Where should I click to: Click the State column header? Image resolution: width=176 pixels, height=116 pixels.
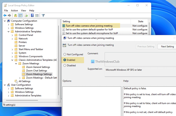coord(140,21)
